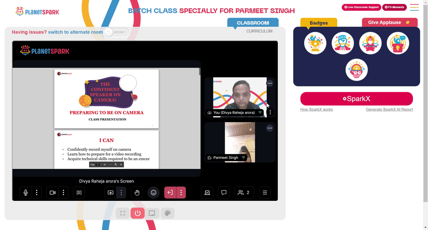Viewport: 428px width, 230px height.
Task: Click 'PREPARING TO BE ON CAMERA' slide title
Action: point(107,113)
